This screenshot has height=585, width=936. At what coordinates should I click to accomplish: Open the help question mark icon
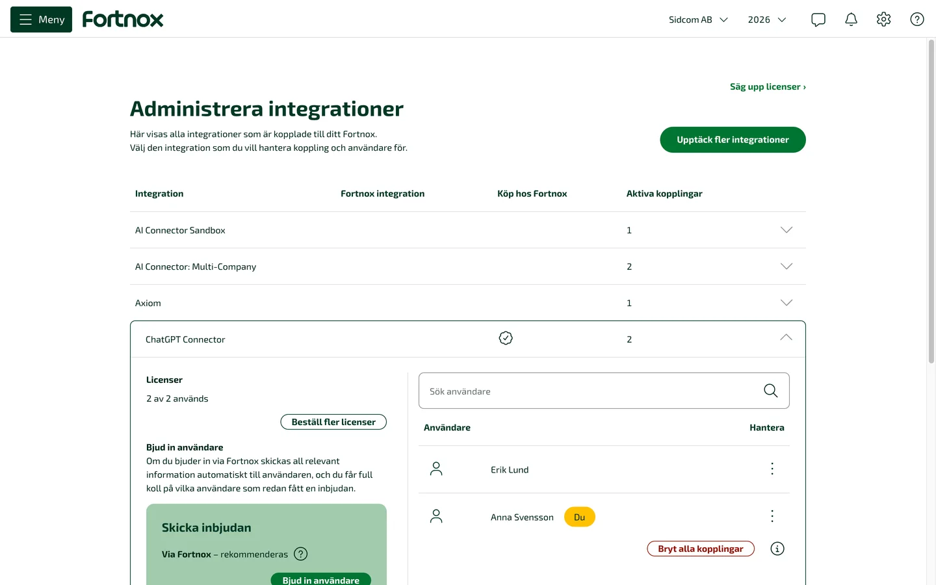click(x=917, y=19)
